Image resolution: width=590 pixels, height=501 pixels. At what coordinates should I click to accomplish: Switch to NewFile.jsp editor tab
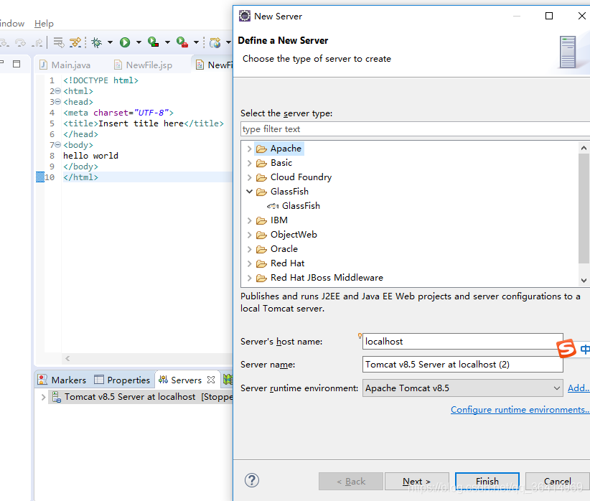(x=144, y=65)
